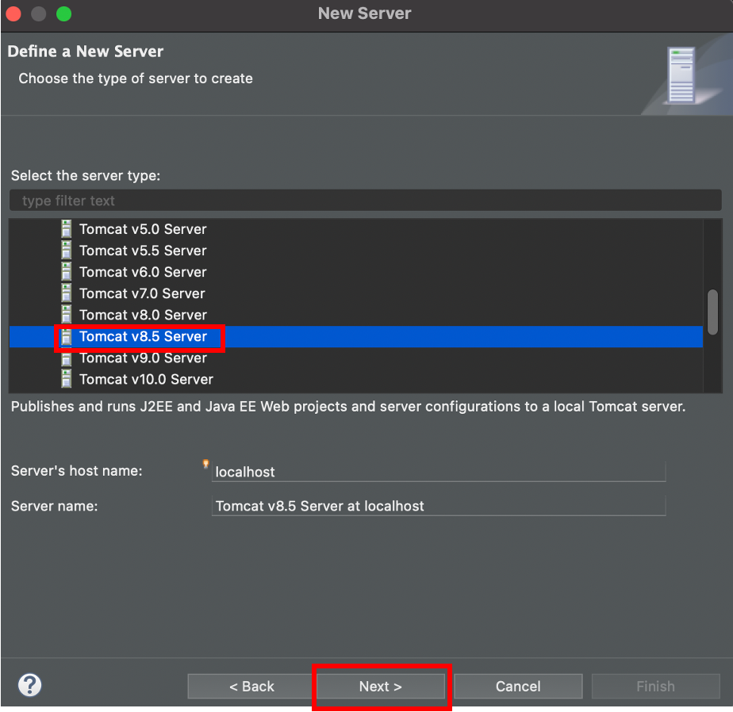This screenshot has width=733, height=712.
Task: Click the Tomcat v5.5 Server icon
Action: (67, 251)
